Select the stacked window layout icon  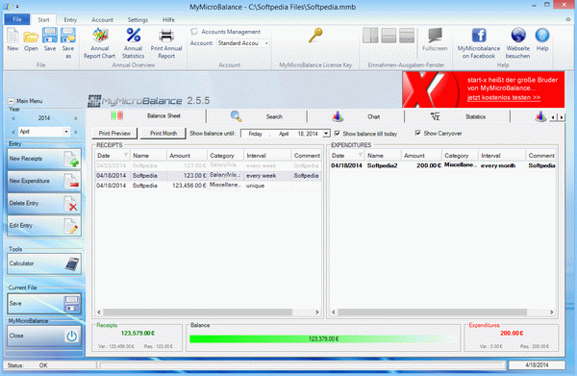pos(389,36)
